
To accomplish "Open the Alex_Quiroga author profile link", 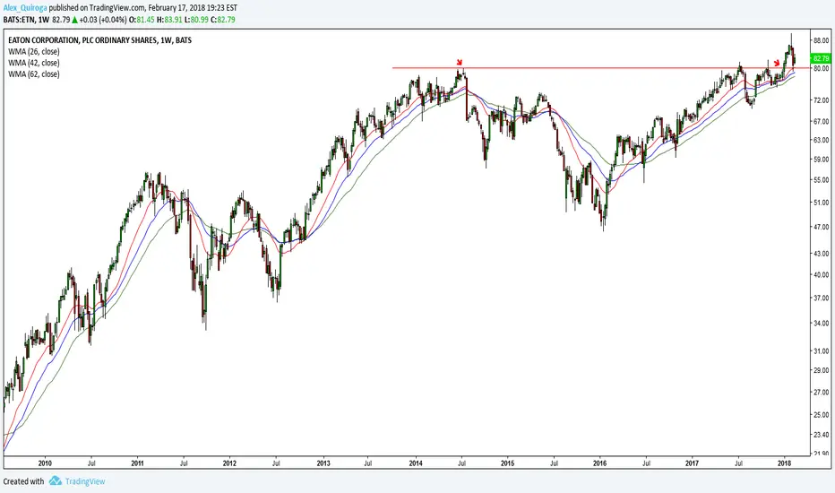I will click(x=25, y=8).
